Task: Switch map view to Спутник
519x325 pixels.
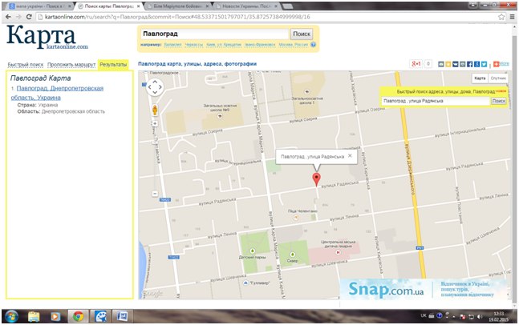Action: [498, 78]
